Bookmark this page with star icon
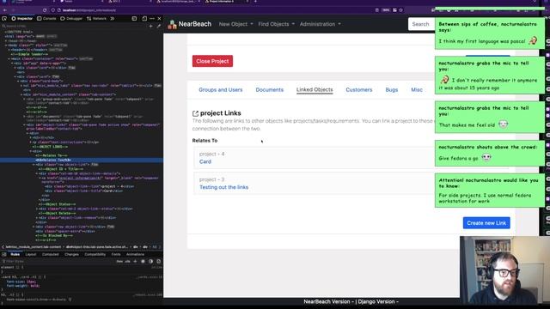This screenshot has width=550, height=309. [x=401, y=10]
